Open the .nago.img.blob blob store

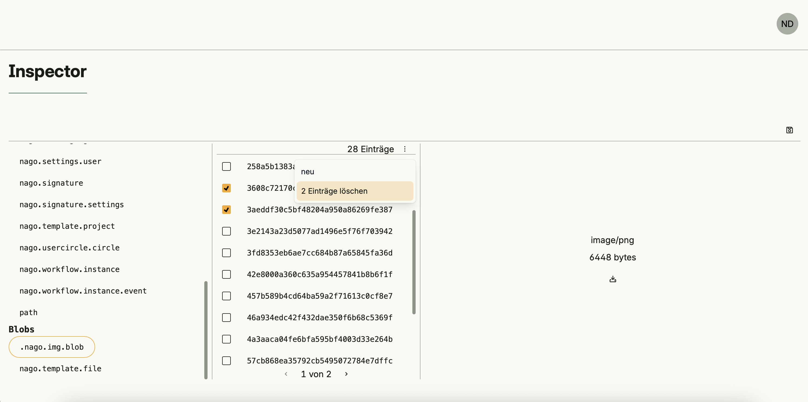point(52,347)
